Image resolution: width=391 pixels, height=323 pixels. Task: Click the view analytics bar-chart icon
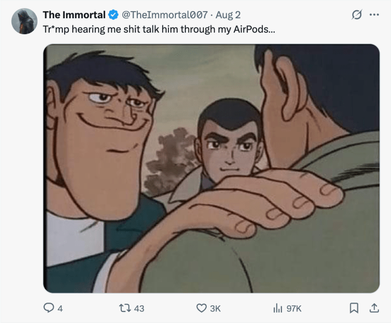click(x=278, y=308)
